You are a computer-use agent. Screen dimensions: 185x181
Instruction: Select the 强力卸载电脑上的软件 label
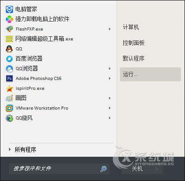click(42, 19)
